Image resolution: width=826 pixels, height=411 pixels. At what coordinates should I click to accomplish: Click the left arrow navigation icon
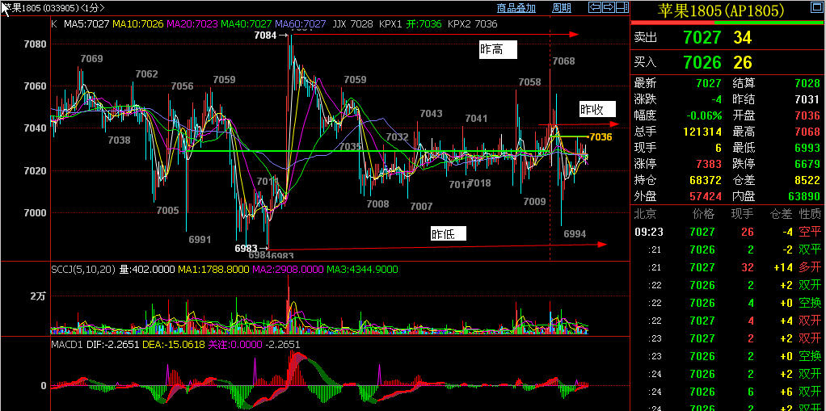(594, 7)
